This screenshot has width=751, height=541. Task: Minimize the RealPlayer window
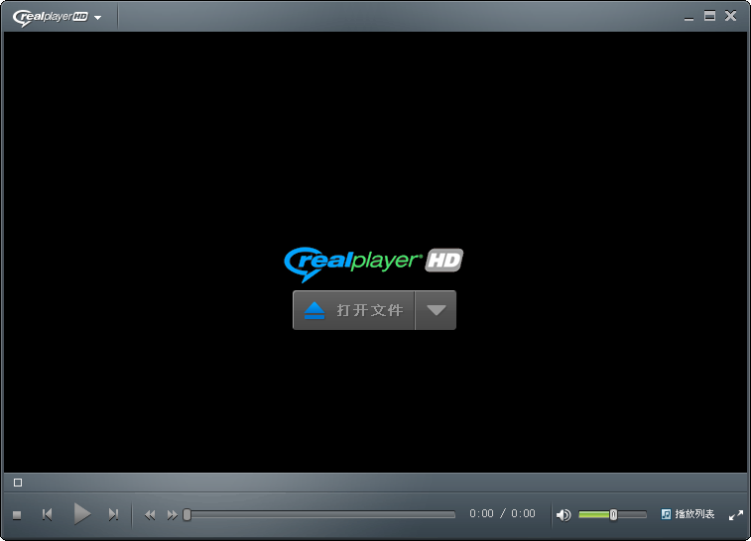[x=688, y=16]
